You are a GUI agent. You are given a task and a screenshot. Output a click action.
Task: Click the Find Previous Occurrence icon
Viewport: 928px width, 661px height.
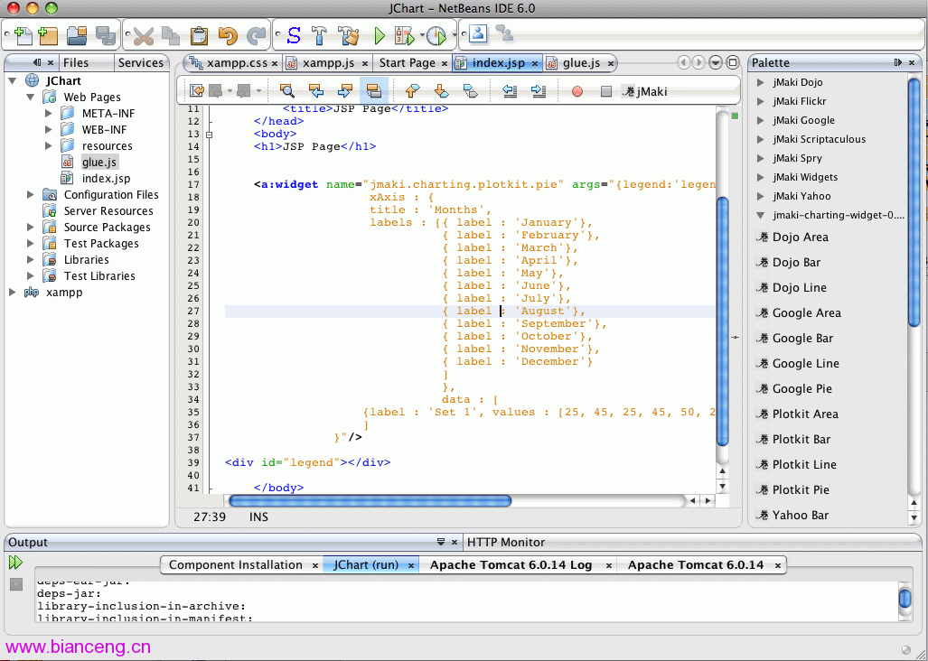[x=316, y=90]
